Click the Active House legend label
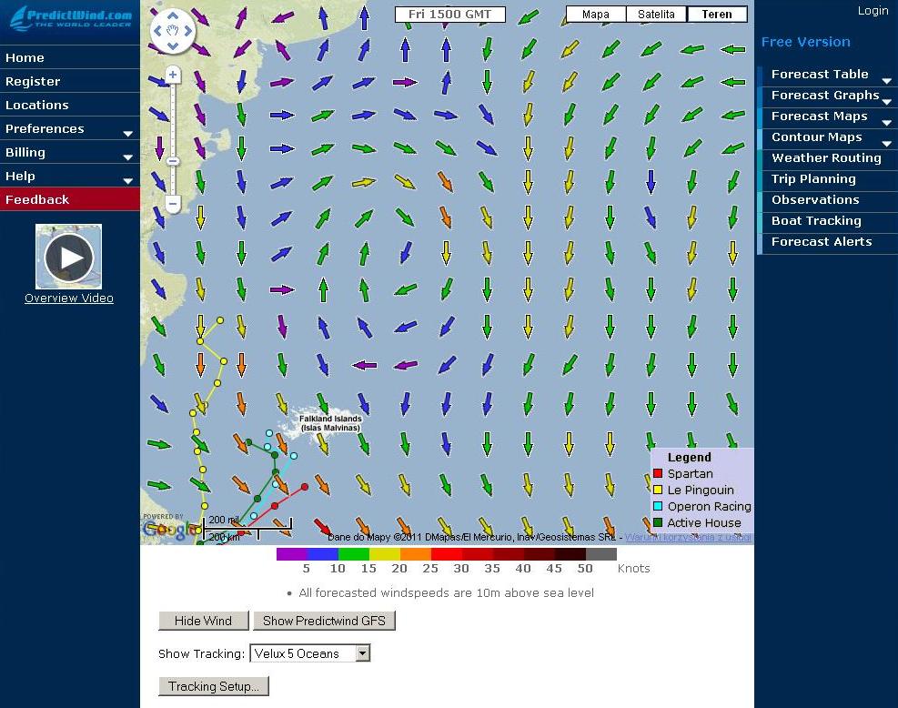Screen dimensions: 898x708 [x=704, y=523]
